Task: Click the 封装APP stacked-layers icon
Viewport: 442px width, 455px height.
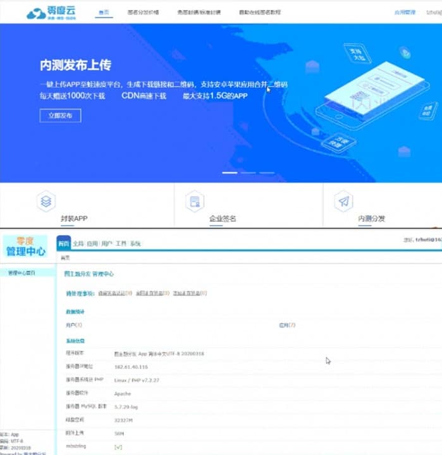Action: (x=46, y=201)
